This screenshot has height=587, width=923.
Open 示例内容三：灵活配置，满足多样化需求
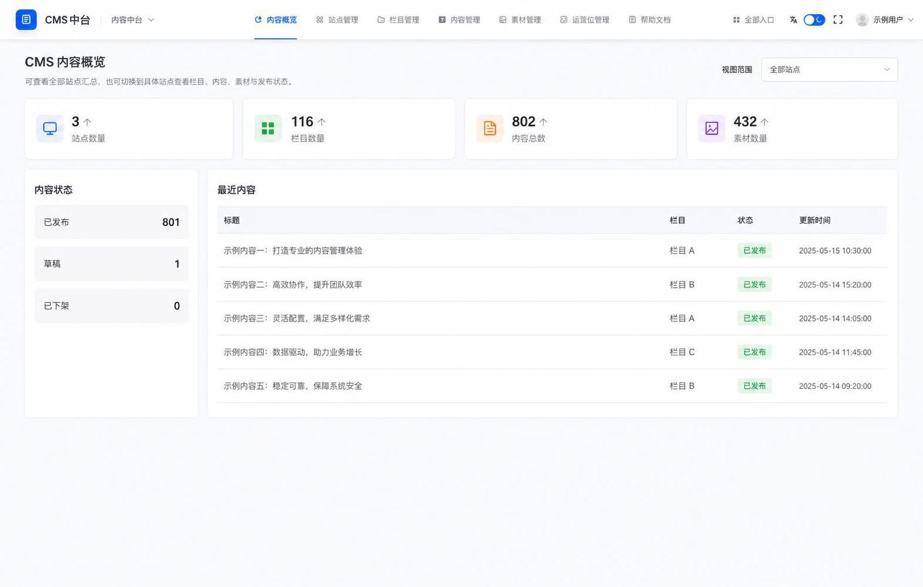(x=297, y=318)
